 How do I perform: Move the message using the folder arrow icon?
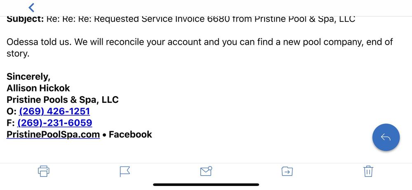pos(287,171)
